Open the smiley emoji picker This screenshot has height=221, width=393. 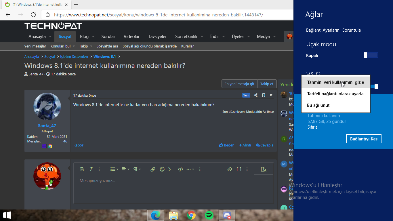[162, 169]
